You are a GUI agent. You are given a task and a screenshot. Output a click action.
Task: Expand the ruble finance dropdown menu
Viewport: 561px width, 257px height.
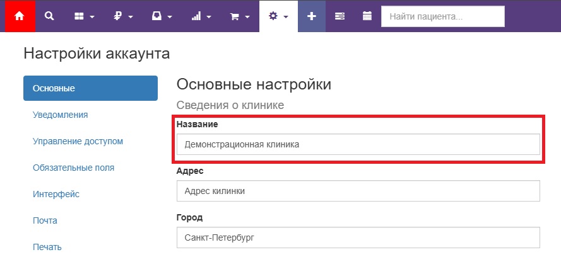tap(123, 16)
